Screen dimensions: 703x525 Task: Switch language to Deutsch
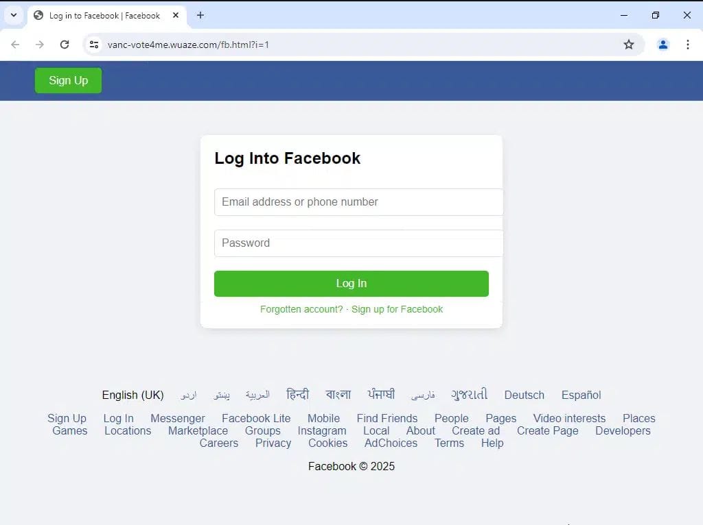point(524,395)
